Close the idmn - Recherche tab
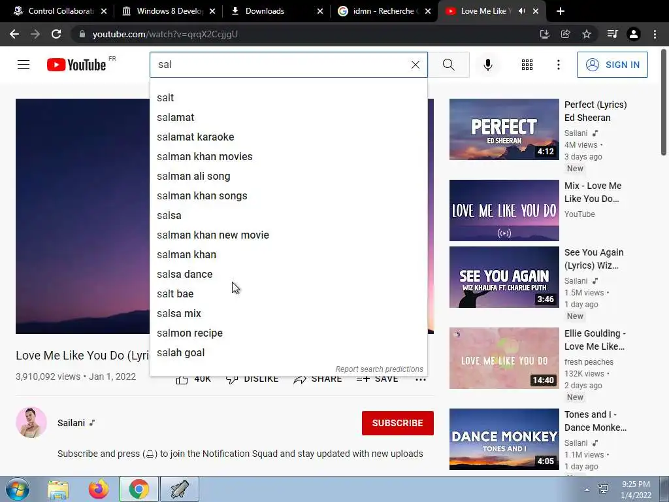This screenshot has width=669, height=502. click(428, 11)
